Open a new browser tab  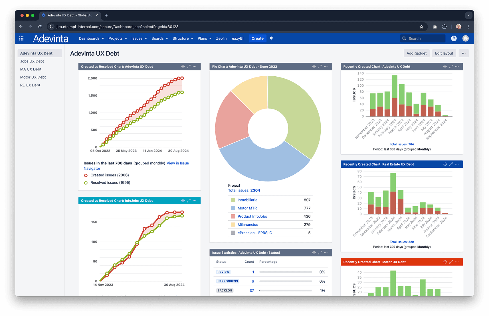click(106, 15)
